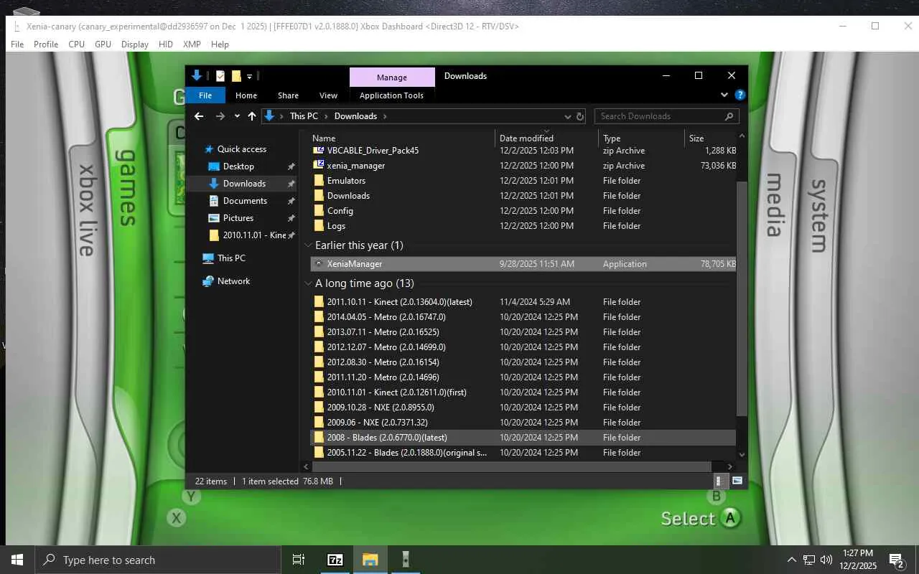
Task: Open Pictures in the navigation pane
Action: [x=238, y=218]
